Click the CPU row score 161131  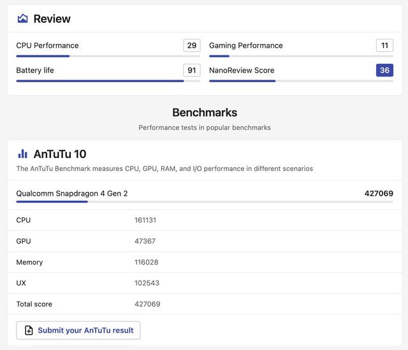[145, 220]
